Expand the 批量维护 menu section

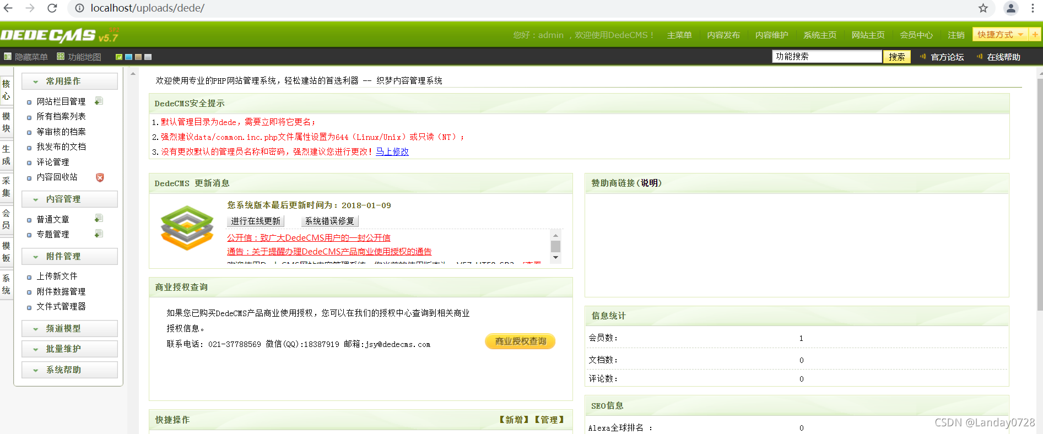click(69, 349)
